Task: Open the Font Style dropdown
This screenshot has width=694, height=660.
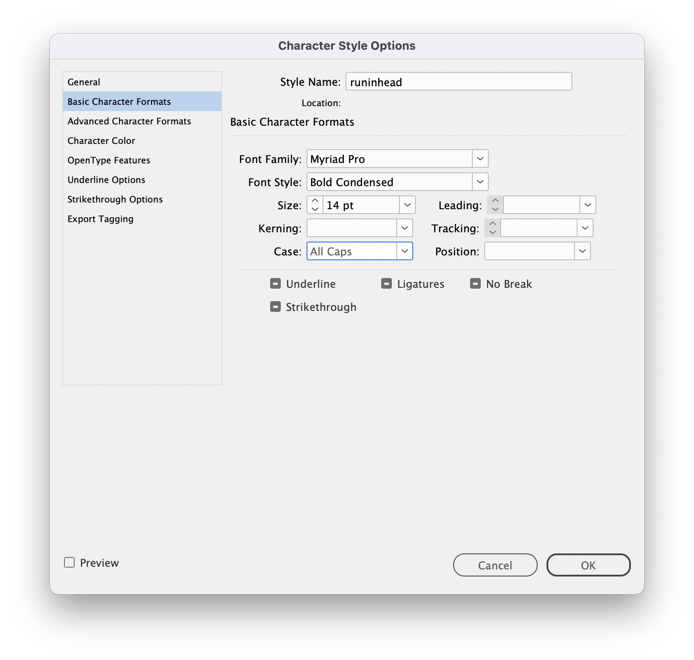Action: coord(479,182)
